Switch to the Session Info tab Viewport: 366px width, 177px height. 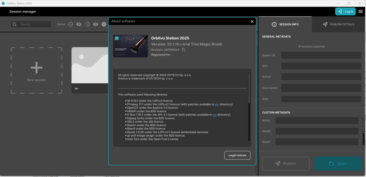285,24
